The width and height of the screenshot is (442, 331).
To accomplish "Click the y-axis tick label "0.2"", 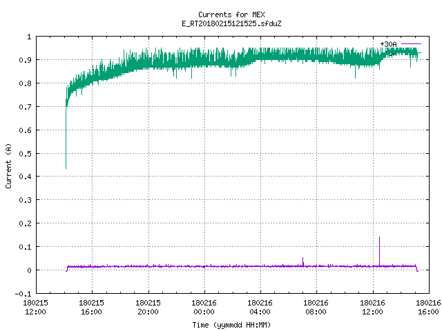I will [25, 223].
